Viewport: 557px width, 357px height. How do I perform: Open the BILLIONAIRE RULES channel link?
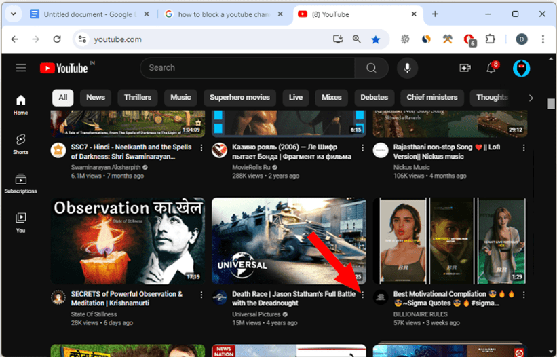420,314
